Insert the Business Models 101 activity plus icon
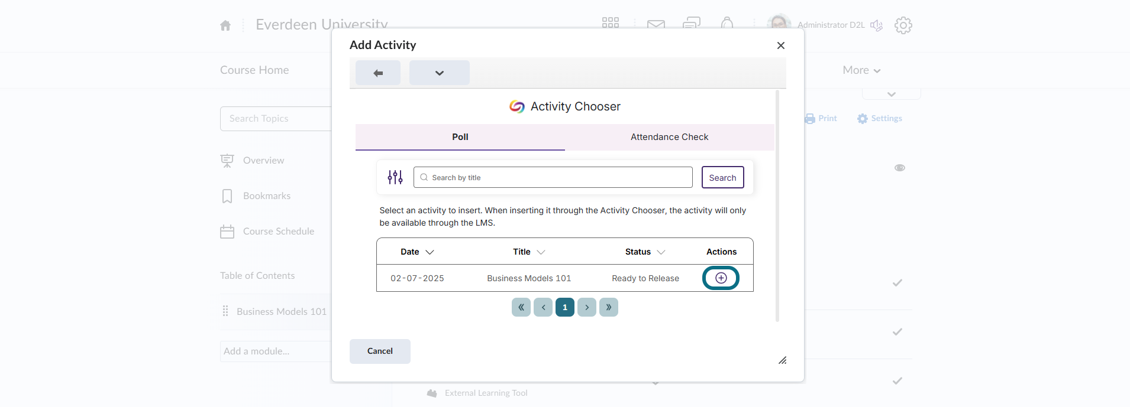The image size is (1130, 407). click(x=721, y=278)
